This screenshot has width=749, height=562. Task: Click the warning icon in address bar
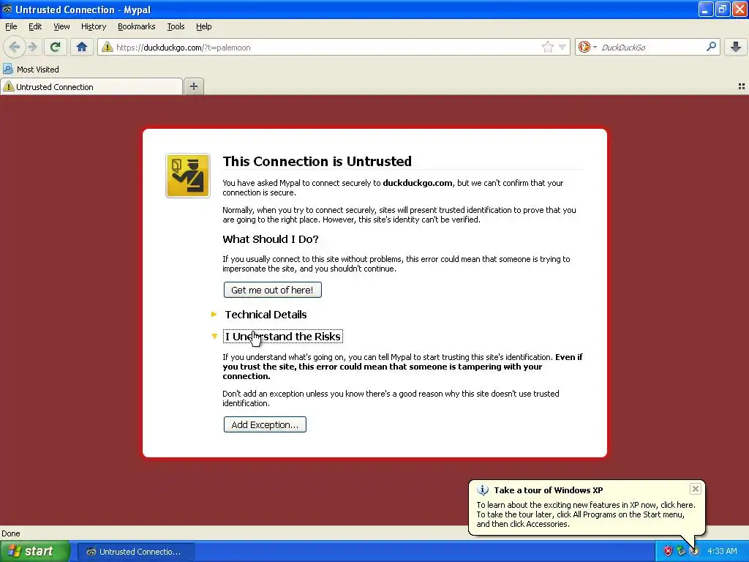(x=108, y=47)
